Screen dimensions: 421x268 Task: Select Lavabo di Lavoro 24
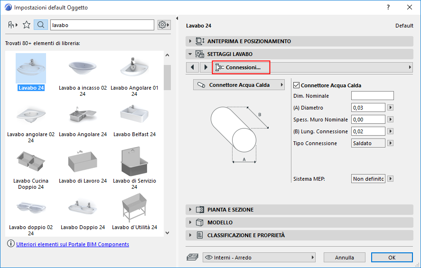click(83, 166)
